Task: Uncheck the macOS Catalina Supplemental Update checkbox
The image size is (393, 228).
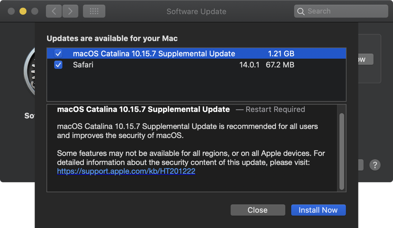Action: (58, 54)
